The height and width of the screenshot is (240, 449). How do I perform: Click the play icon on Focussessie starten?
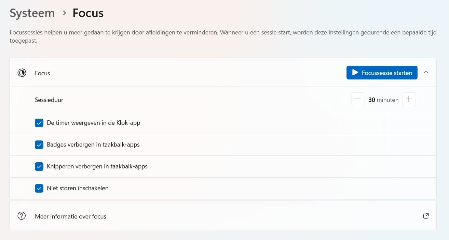click(x=354, y=73)
